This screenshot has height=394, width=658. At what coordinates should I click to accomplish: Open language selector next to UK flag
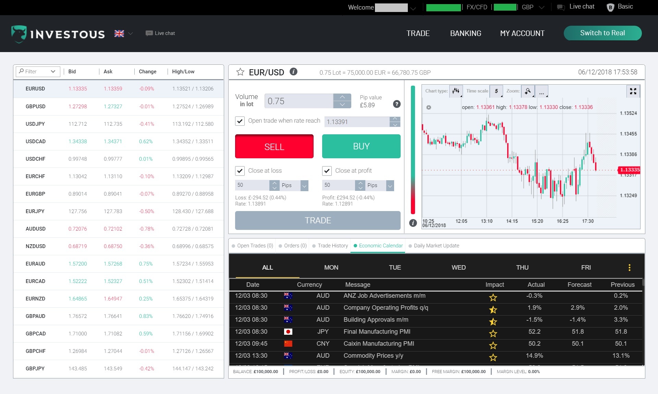click(x=130, y=34)
